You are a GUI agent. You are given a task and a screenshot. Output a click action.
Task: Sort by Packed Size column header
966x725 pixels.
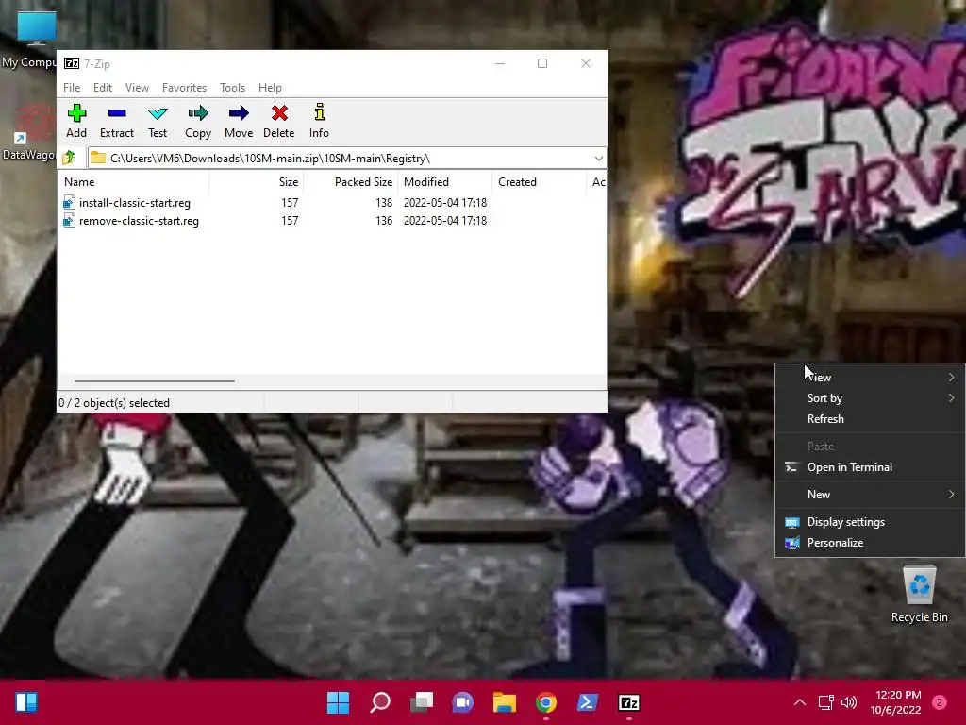coord(350,182)
